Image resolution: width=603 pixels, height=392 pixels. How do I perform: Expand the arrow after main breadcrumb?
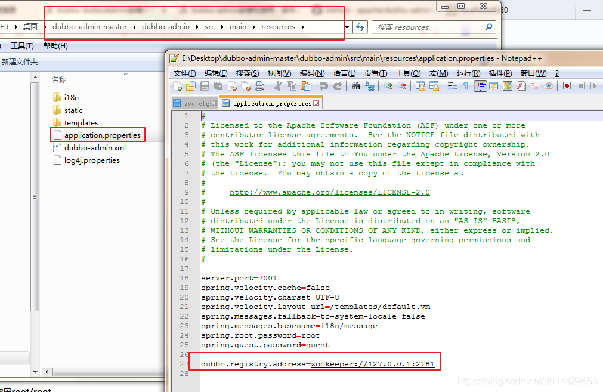[254, 27]
